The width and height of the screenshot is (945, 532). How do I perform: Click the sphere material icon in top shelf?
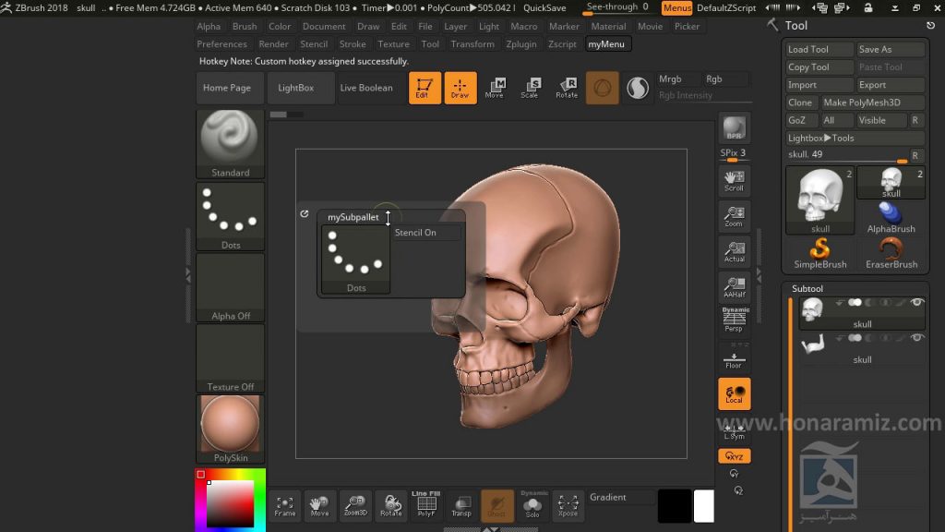tap(602, 88)
